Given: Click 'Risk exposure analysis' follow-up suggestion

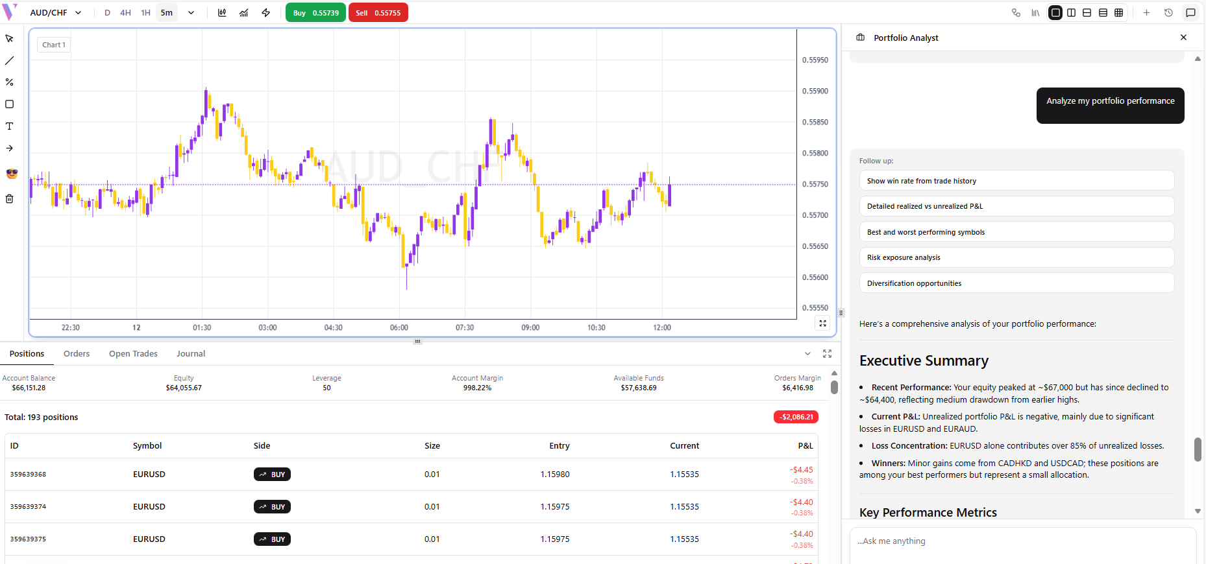Looking at the screenshot, I should (1016, 257).
